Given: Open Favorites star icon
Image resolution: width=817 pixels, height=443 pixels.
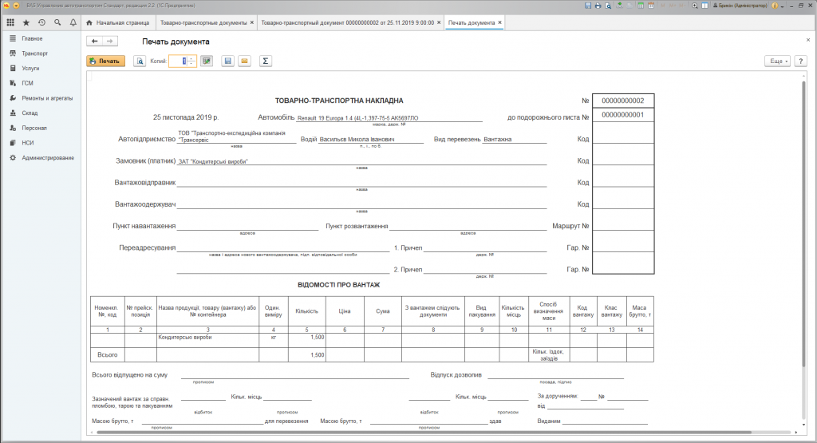Looking at the screenshot, I should pos(26,22).
